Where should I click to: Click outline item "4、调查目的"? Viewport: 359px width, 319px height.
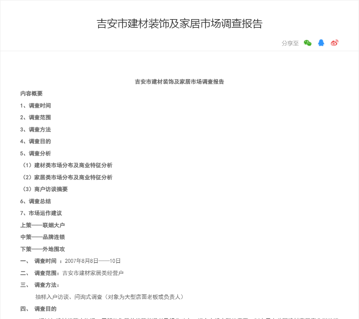coord(35,141)
